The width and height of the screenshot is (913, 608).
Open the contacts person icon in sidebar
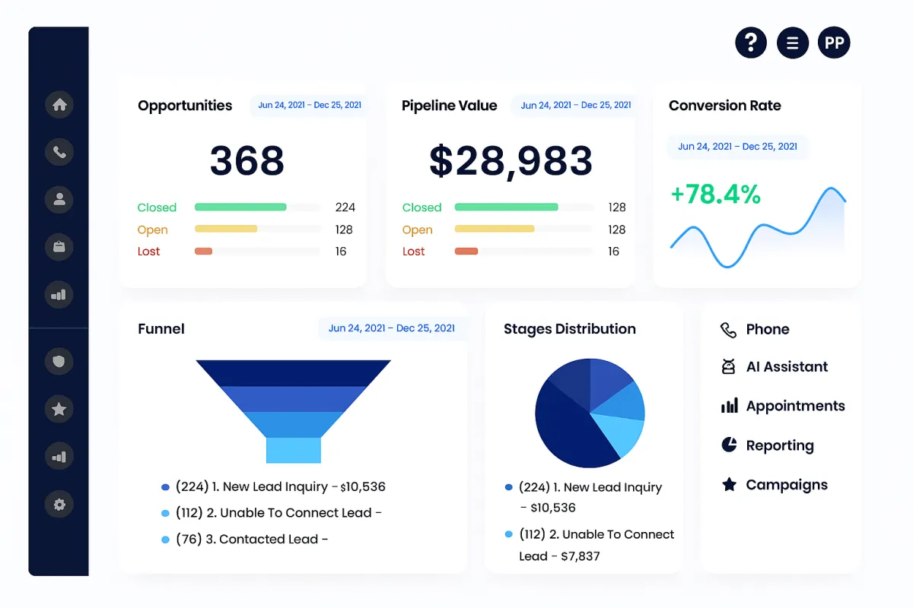tap(59, 199)
